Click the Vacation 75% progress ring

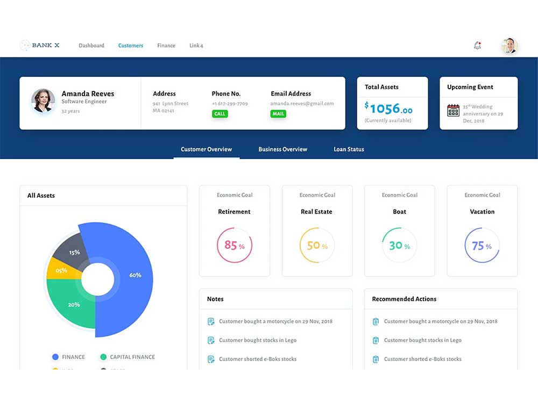click(482, 246)
